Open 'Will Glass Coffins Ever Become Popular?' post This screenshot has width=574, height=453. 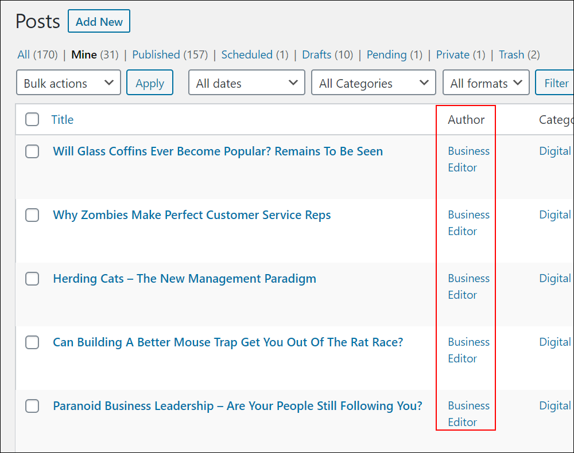[x=218, y=151]
